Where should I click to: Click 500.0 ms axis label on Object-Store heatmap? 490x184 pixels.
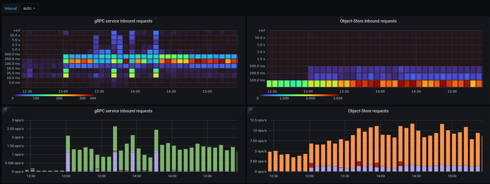point(257,66)
